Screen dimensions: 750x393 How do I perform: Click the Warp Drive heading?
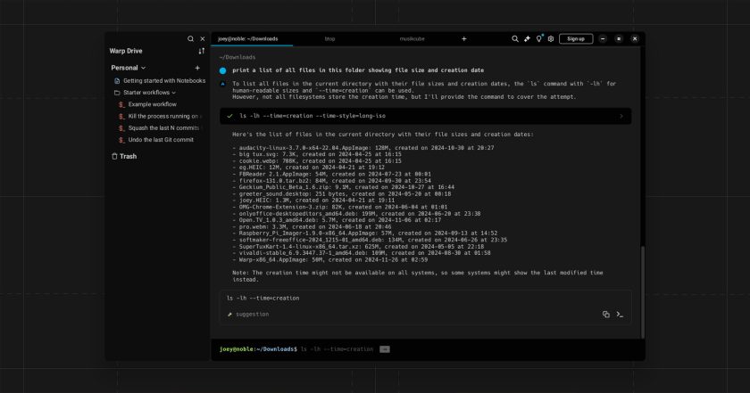coord(126,51)
